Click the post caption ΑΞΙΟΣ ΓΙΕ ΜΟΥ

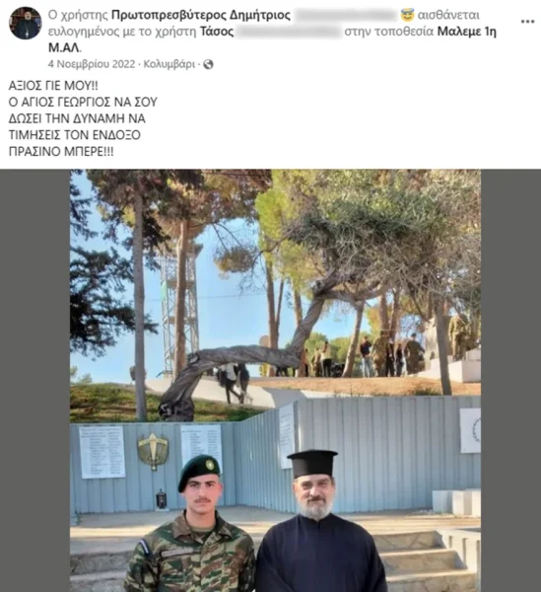pyautogui.click(x=53, y=86)
